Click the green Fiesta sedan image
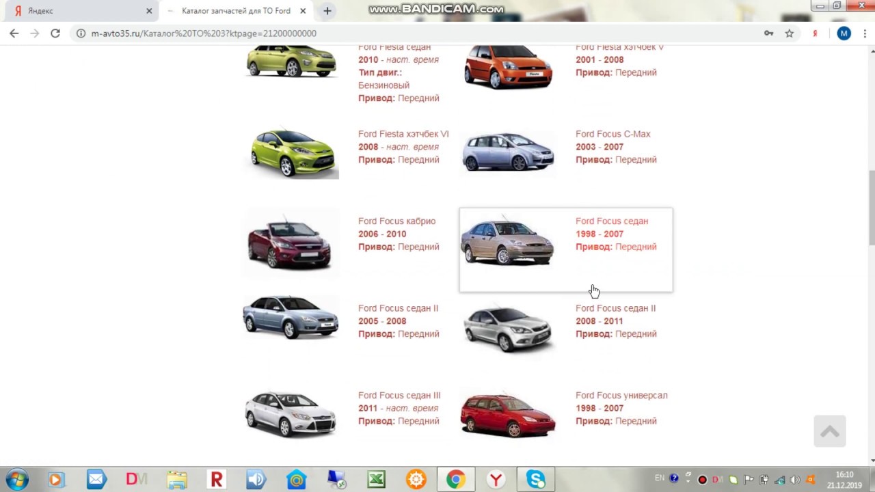This screenshot has width=875, height=492. (x=292, y=61)
